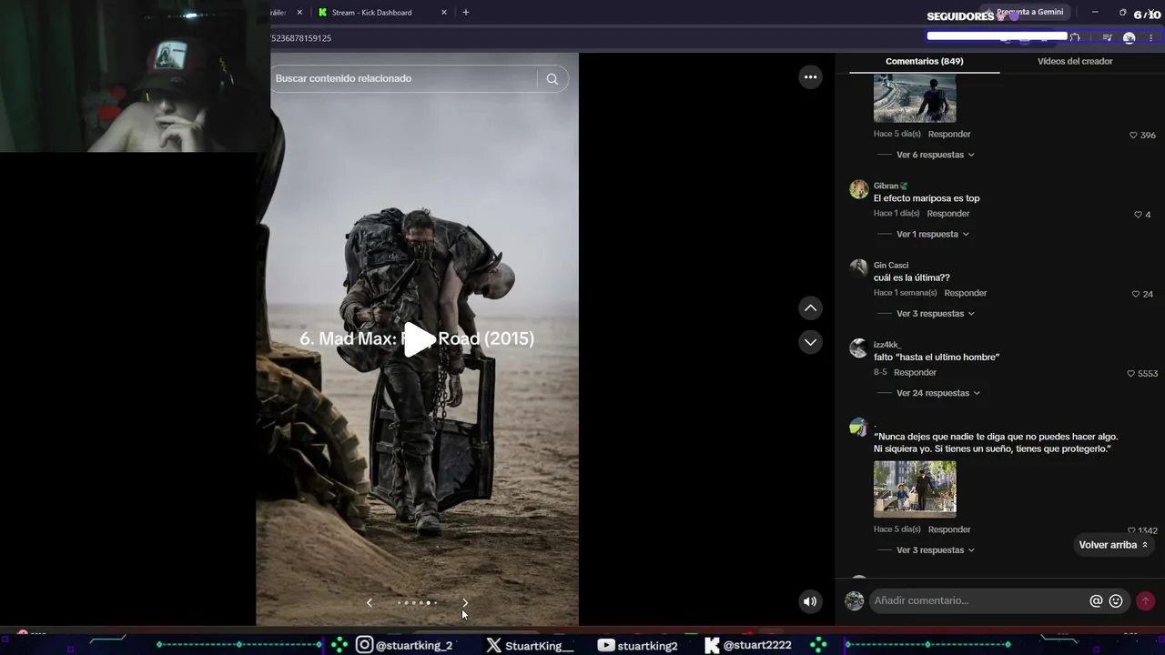Select the comment text 'El efecto mariposa es top'
This screenshot has height=655, width=1165.
927,198
